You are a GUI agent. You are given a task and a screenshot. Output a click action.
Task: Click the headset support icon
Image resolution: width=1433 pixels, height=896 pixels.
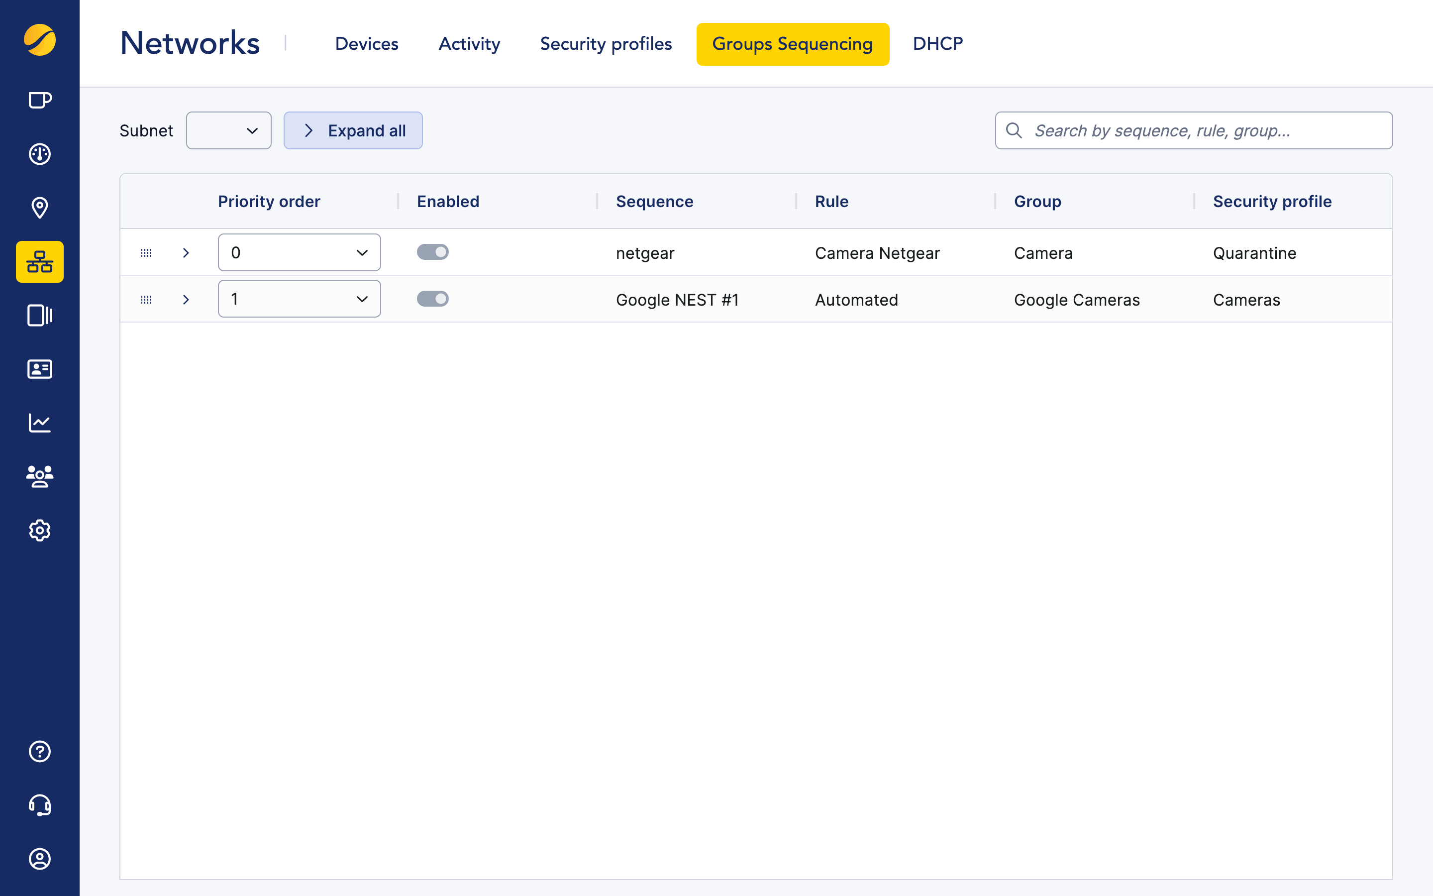pos(40,805)
